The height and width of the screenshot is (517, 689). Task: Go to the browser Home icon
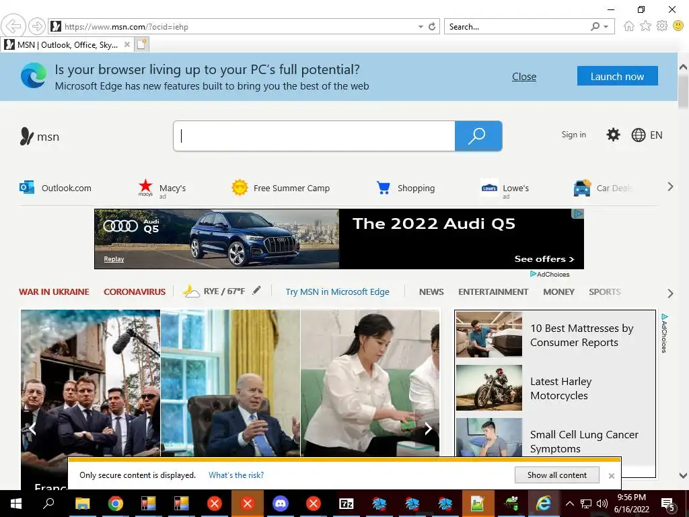click(629, 26)
